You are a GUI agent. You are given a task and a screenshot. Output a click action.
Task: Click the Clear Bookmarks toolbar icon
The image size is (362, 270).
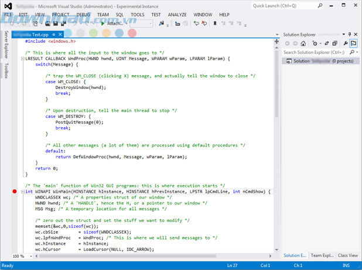[x=239, y=23]
